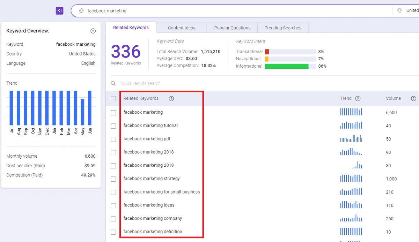Click the Keyword Overview help icon
Screen dimensions: 419x242
point(93,31)
